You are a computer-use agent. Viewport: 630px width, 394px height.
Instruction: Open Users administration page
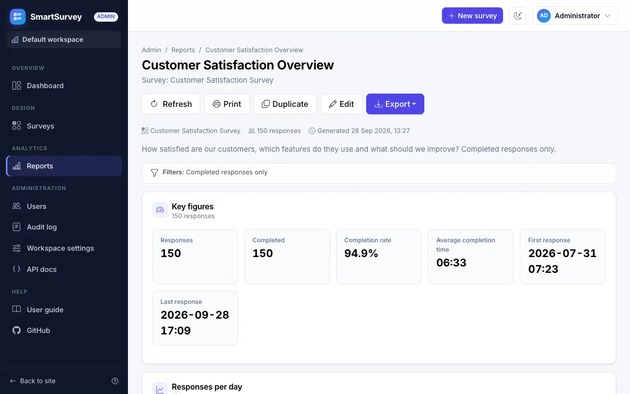(x=64, y=206)
